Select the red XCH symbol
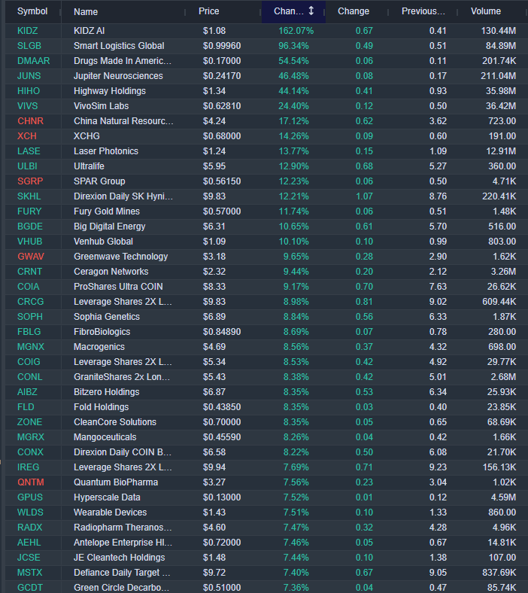This screenshot has width=528, height=593. pyautogui.click(x=27, y=136)
